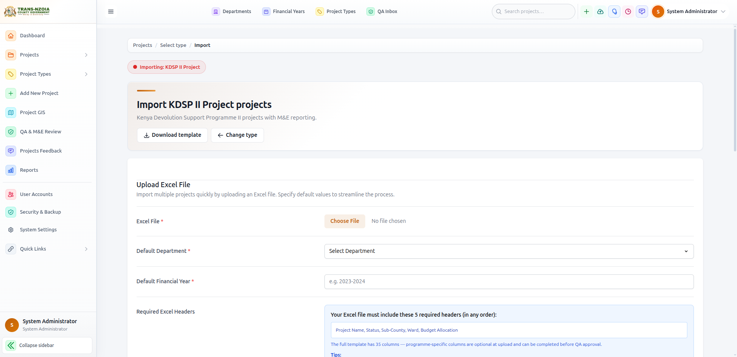Screen dimensions: 737x357
Task: Open notifications via the bell icon
Action: (x=614, y=12)
